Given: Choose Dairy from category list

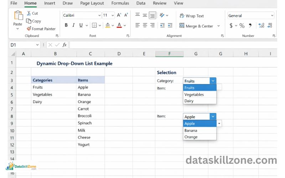Looking at the screenshot, I should 199,101.
